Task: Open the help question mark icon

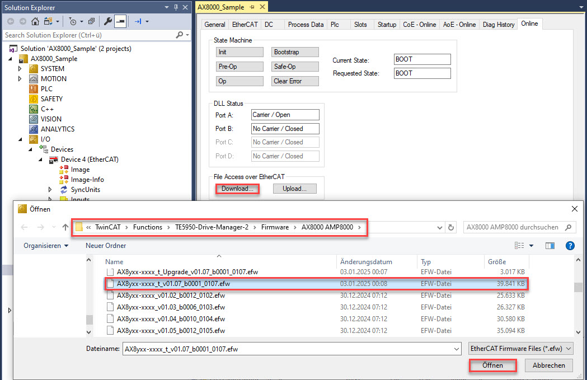Action: pyautogui.click(x=570, y=246)
